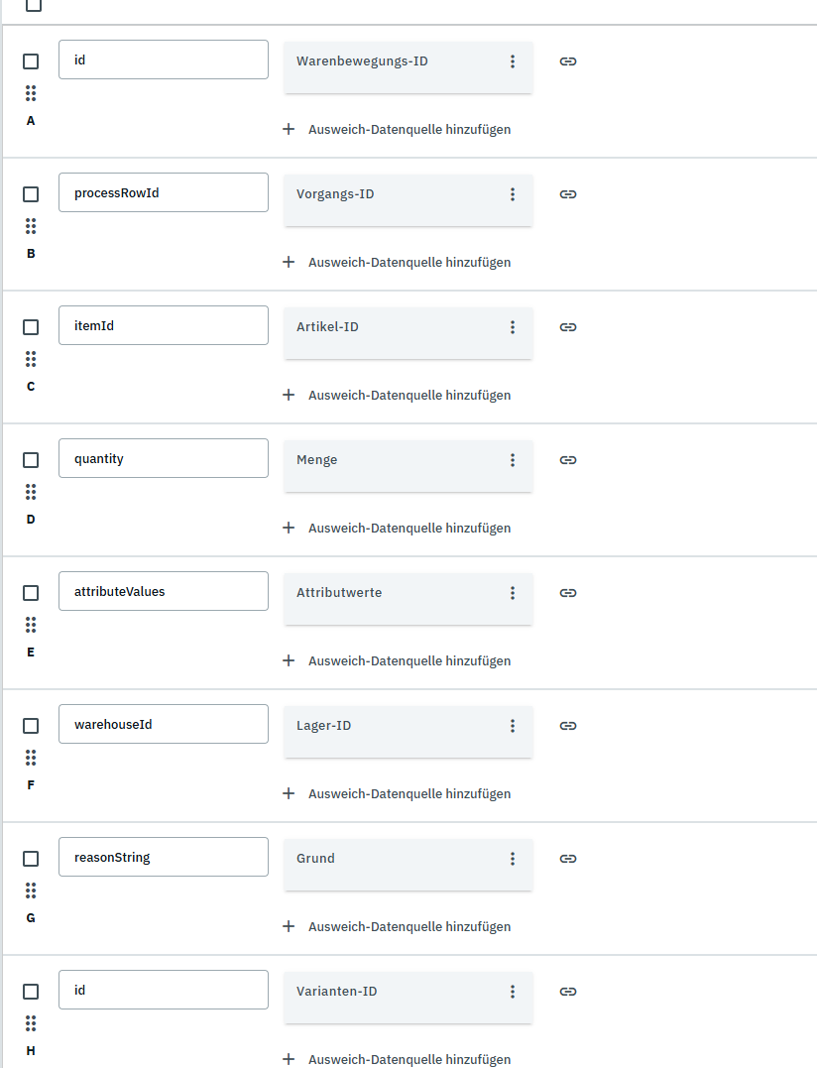Click the drag handle of row E
This screenshot has width=817, height=1068.
point(31,625)
